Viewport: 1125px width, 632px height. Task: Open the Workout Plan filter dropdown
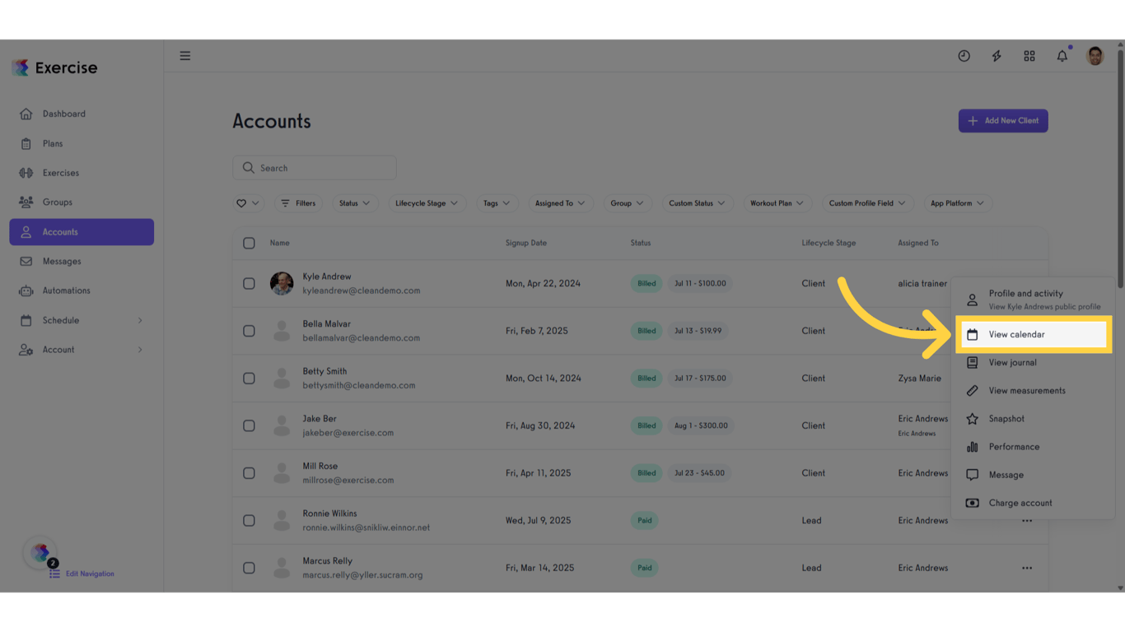(x=775, y=202)
